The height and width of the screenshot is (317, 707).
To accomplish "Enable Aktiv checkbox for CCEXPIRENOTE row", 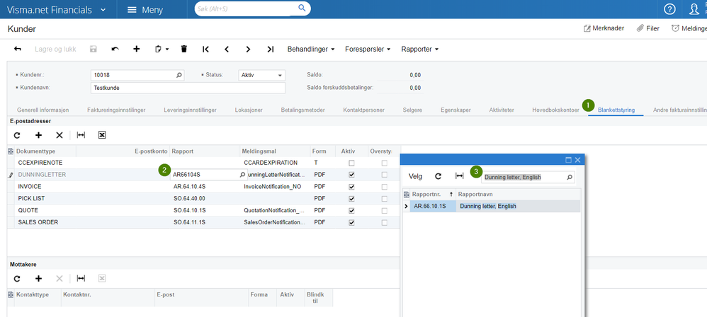I will pos(351,163).
